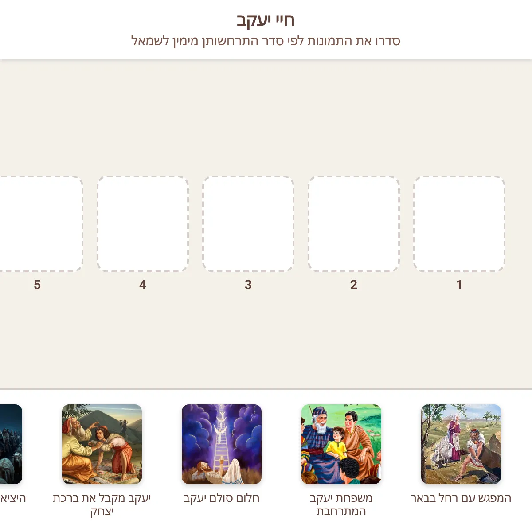
Task: Select the empty drop slot numbered 3
Action: (x=248, y=223)
